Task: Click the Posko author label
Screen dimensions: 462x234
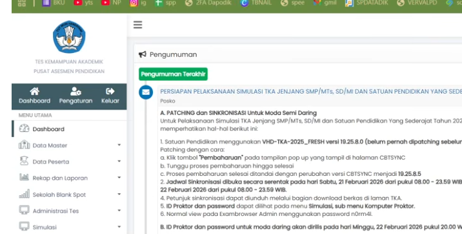Action: (x=168, y=101)
